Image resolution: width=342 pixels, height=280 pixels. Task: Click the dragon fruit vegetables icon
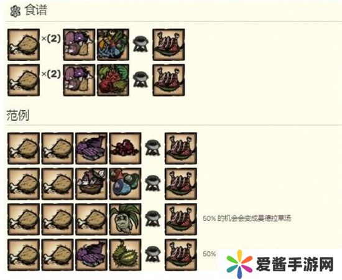113,80
